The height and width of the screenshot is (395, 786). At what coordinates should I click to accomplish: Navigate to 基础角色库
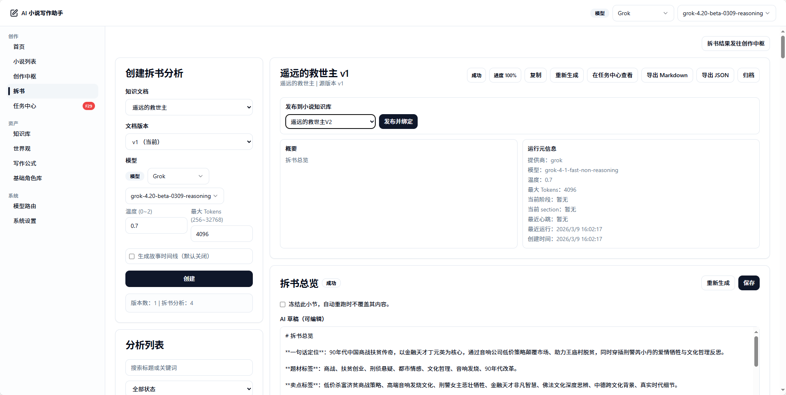coord(28,178)
